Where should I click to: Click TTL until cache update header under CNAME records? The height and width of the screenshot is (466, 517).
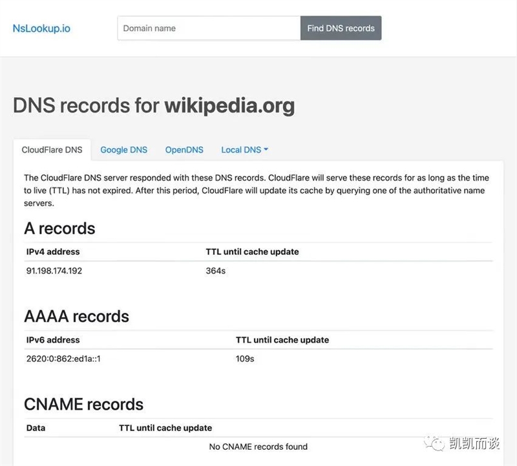[x=165, y=428]
